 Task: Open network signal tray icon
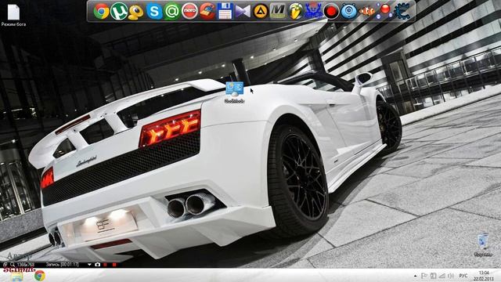pyautogui.click(x=442, y=276)
